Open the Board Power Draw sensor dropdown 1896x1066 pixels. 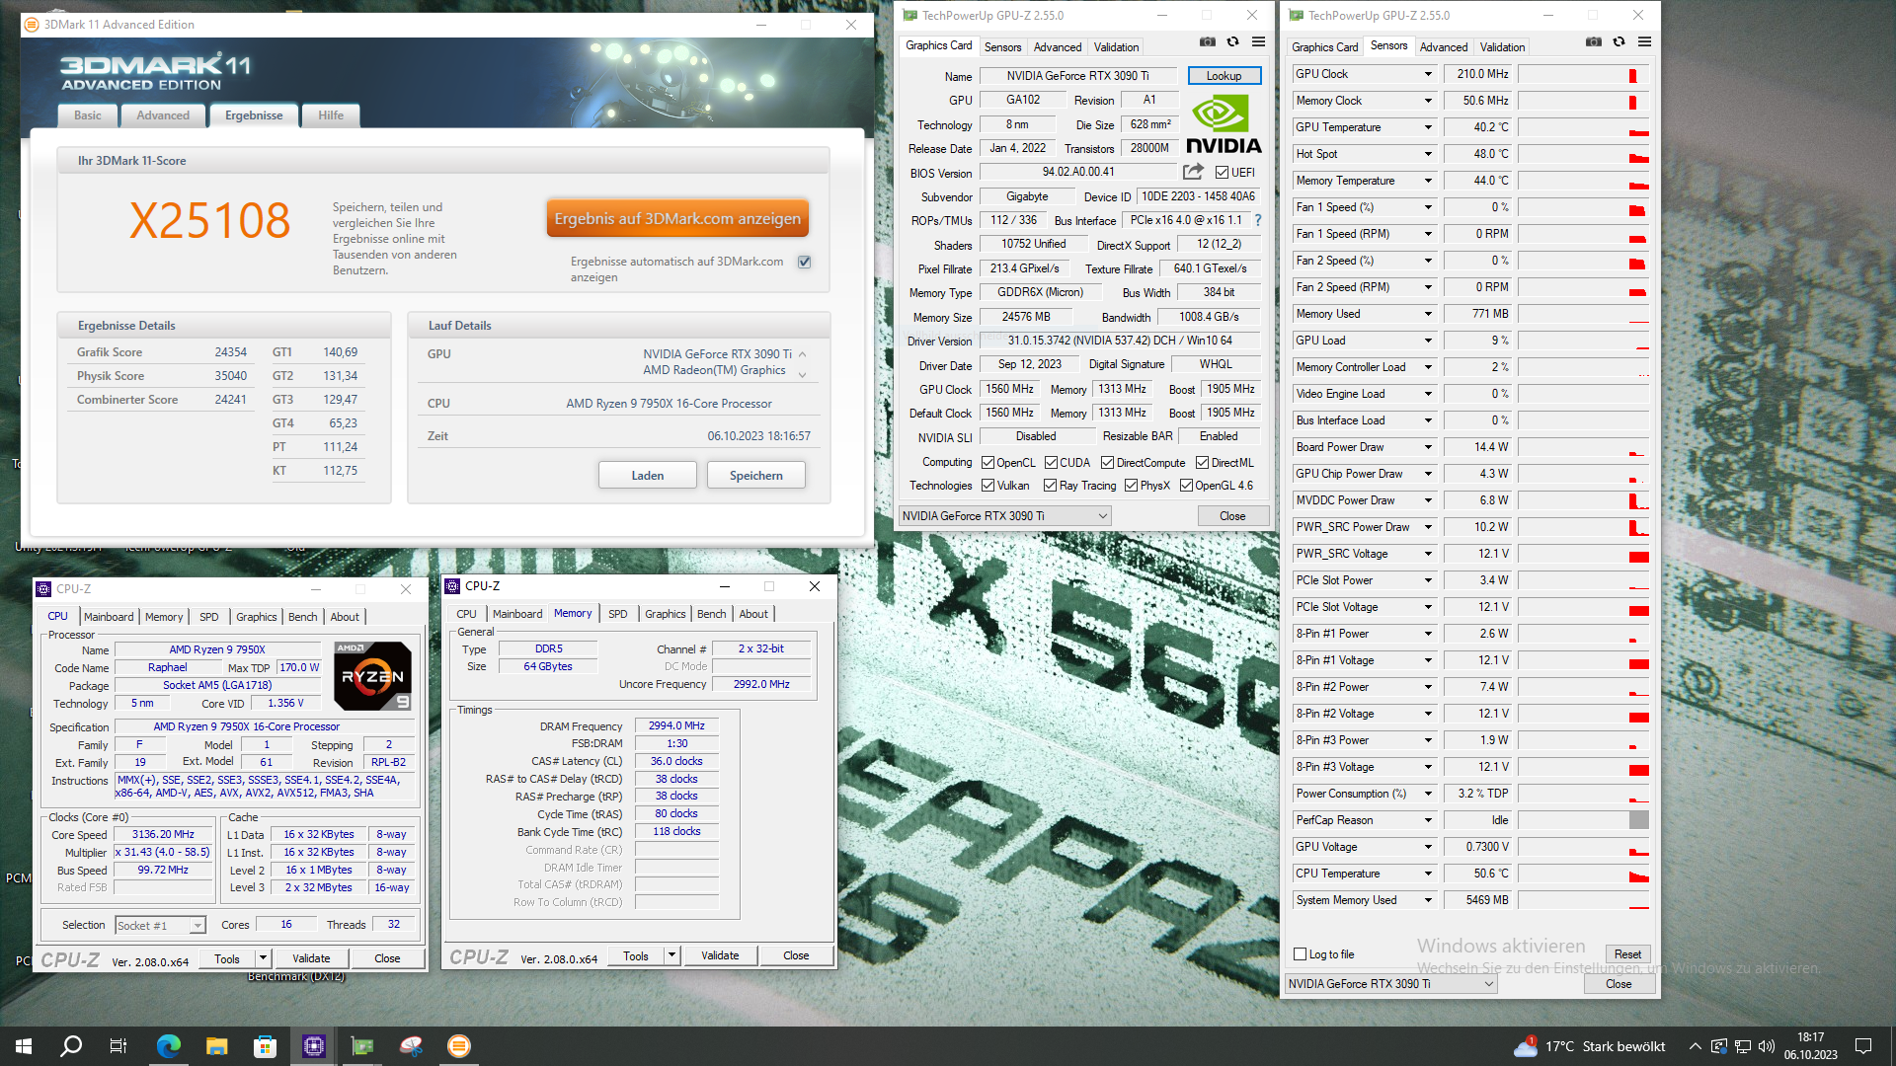[x=1428, y=447]
